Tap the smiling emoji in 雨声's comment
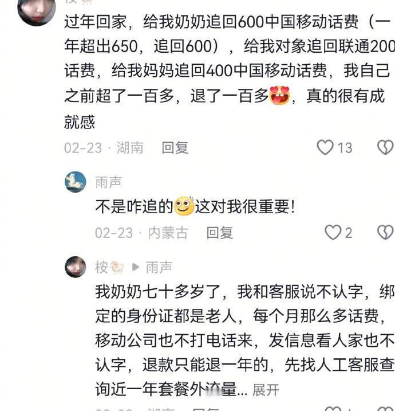The width and height of the screenshot is (395, 411). pos(184,206)
